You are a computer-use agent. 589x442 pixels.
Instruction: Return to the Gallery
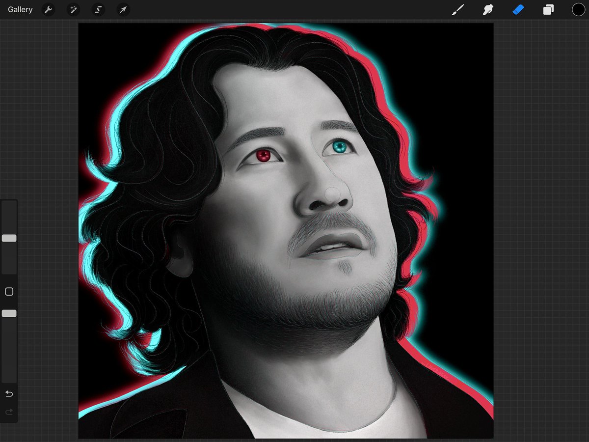click(x=20, y=9)
